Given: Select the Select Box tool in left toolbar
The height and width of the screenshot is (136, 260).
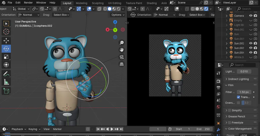Looking at the screenshot, I should pyautogui.click(x=6, y=24).
